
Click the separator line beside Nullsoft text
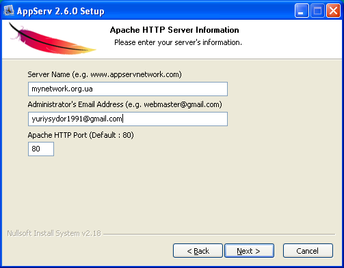coord(220,234)
